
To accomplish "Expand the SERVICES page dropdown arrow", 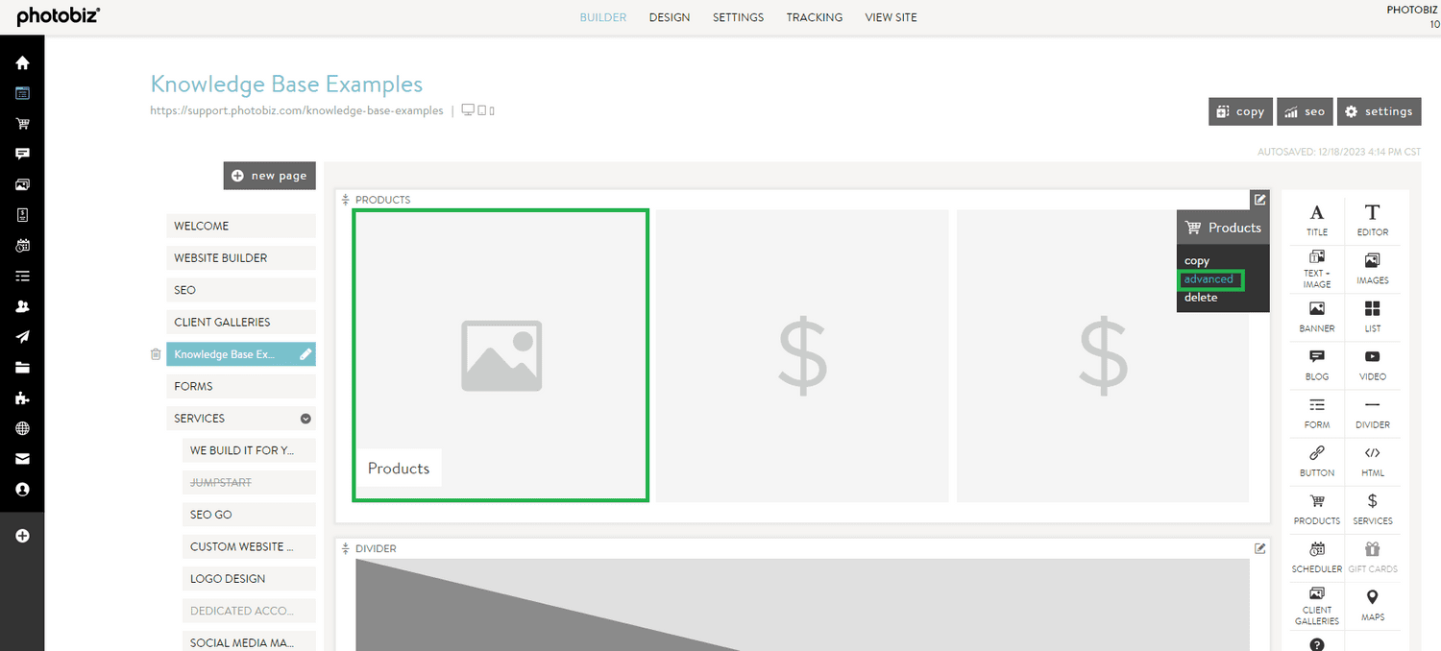I will tap(305, 419).
